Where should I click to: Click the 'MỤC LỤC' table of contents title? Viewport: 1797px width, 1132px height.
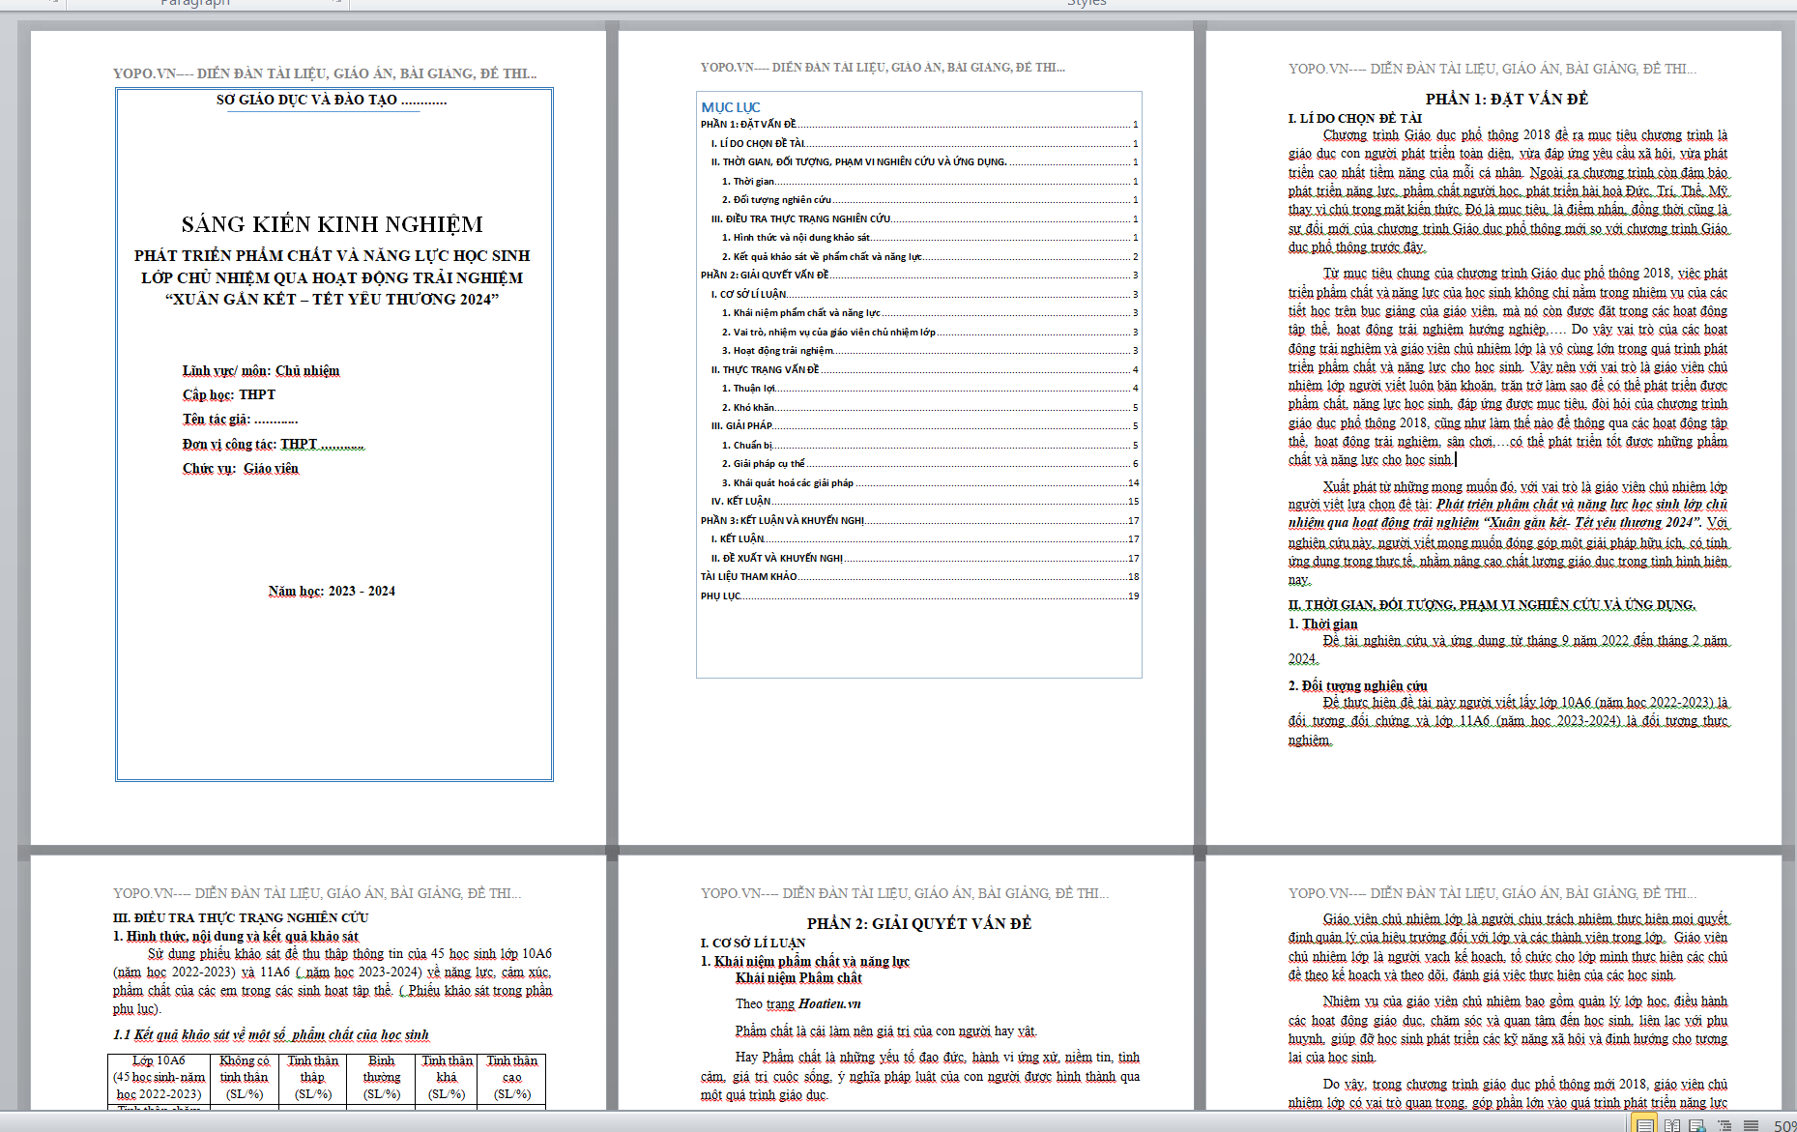tap(731, 107)
